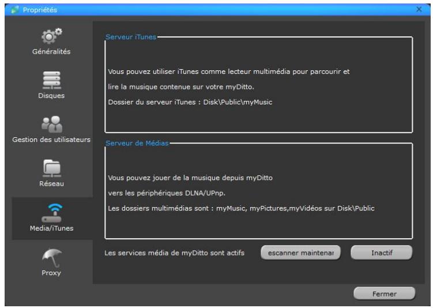
Task: Click 'Vous pouvez utiliser iTunes' text line
Action: pyautogui.click(x=229, y=72)
